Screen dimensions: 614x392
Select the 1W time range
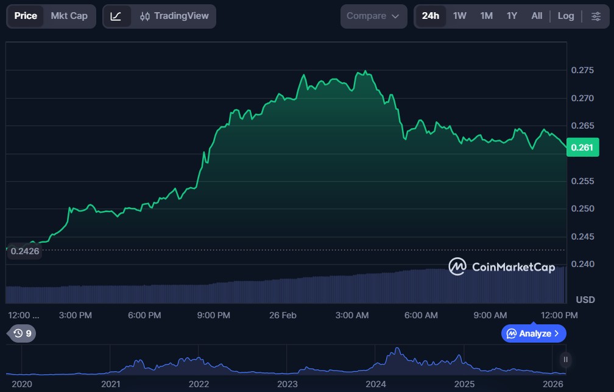tap(459, 16)
